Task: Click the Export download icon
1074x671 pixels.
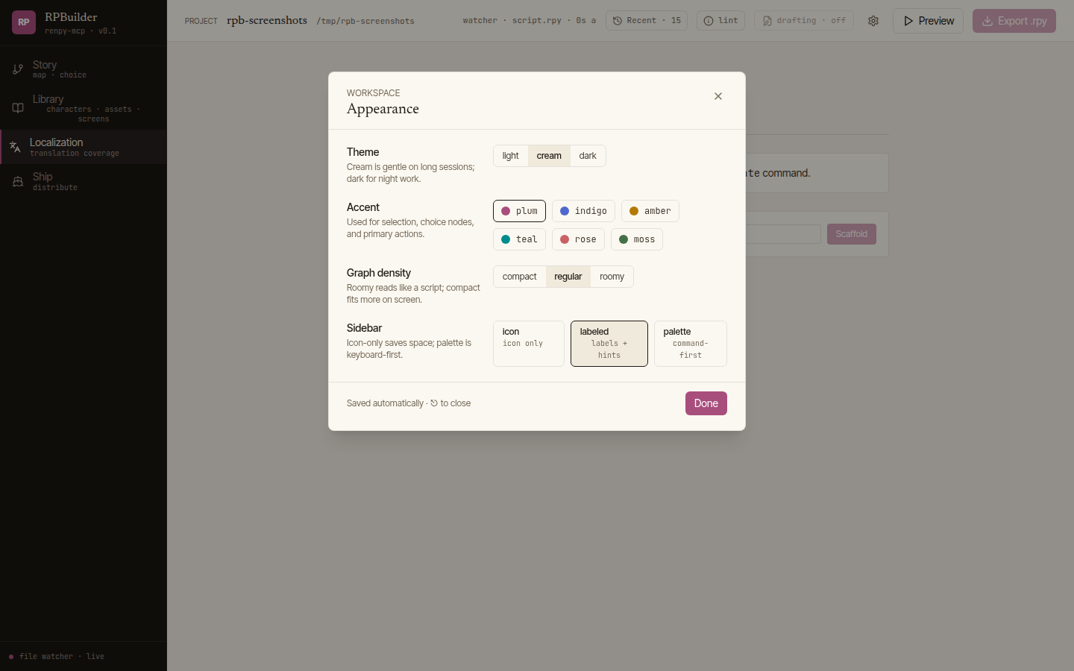Action: click(x=987, y=21)
